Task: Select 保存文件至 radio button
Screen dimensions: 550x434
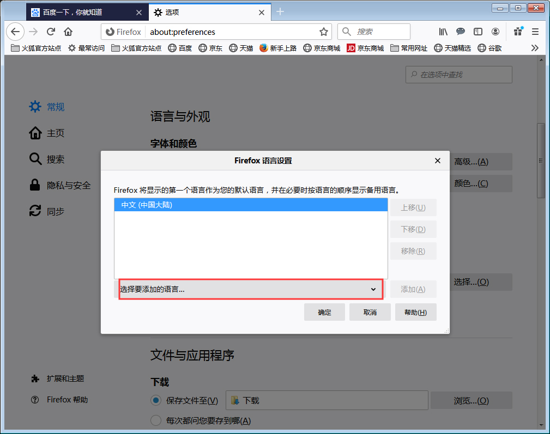Action: coord(154,400)
